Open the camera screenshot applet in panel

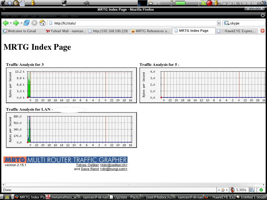(87, 3)
